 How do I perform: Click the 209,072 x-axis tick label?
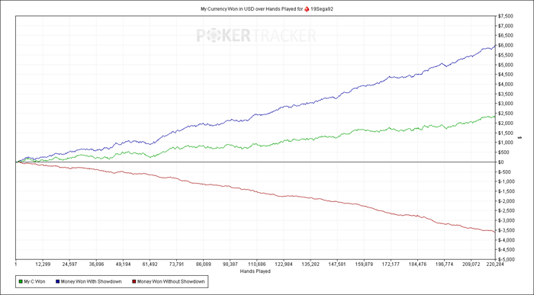(x=471, y=264)
